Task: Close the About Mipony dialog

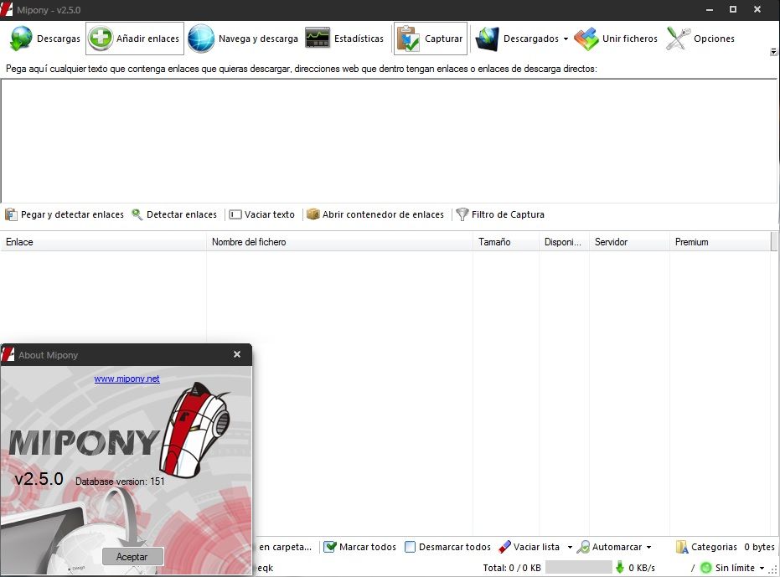Action: (x=237, y=354)
